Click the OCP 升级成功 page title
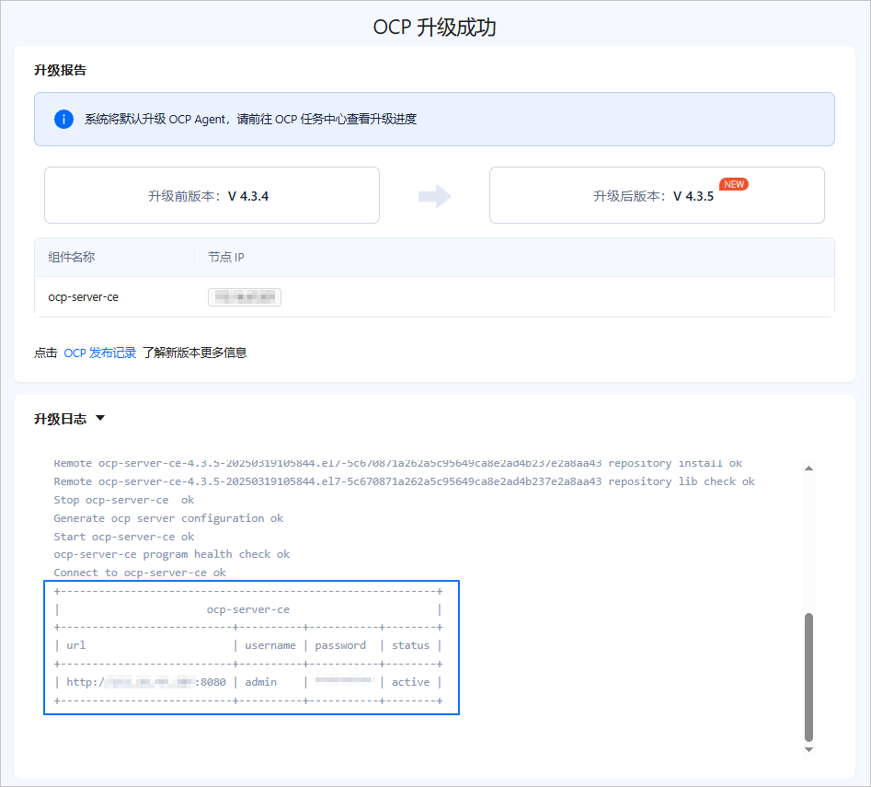Screen dimensions: 871x787 [x=434, y=27]
